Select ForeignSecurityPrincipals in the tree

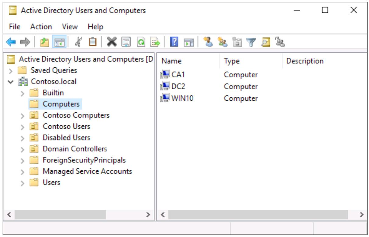84,160
